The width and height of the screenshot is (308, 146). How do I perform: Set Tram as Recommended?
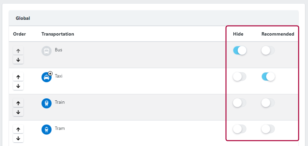pyautogui.click(x=268, y=129)
